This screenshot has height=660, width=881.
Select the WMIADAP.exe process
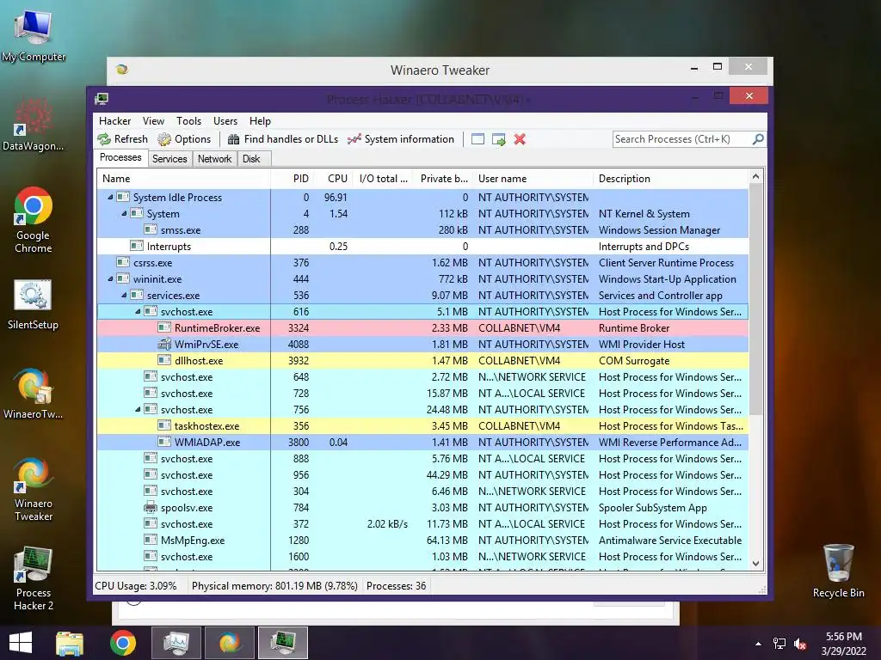tap(422, 443)
